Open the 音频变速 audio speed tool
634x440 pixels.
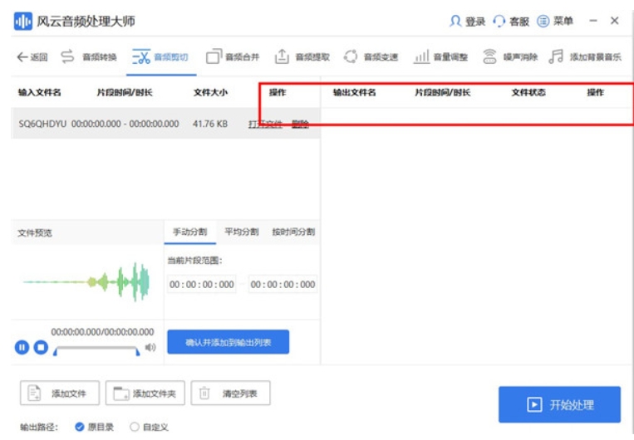pos(371,57)
